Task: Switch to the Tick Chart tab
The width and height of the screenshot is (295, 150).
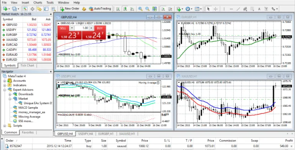Action: 27,65
